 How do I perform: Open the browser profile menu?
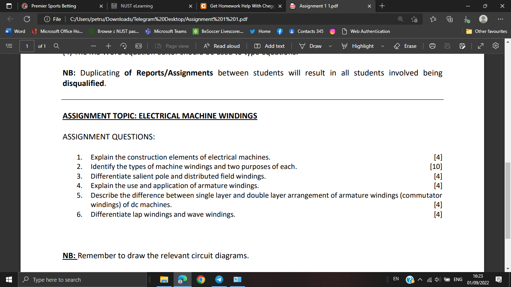click(x=483, y=19)
